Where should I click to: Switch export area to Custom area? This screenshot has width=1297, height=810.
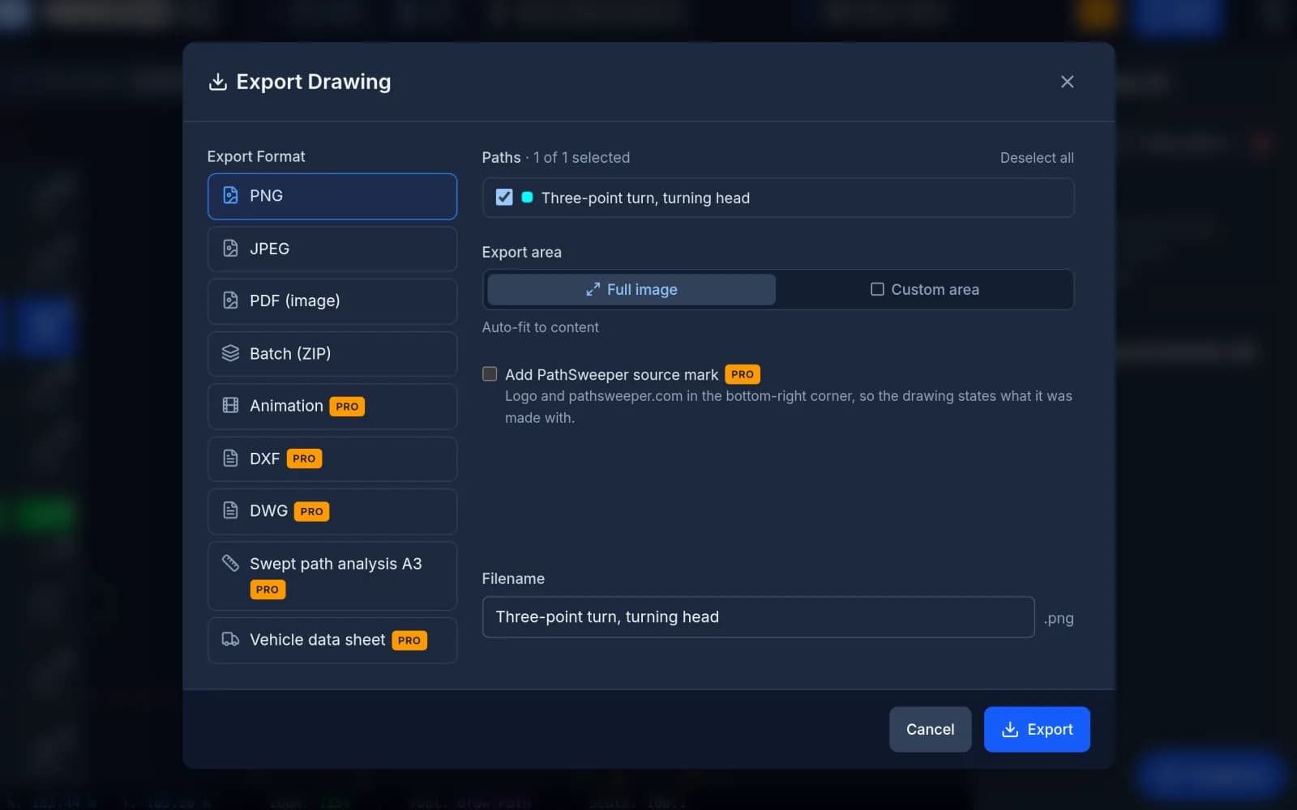924,289
